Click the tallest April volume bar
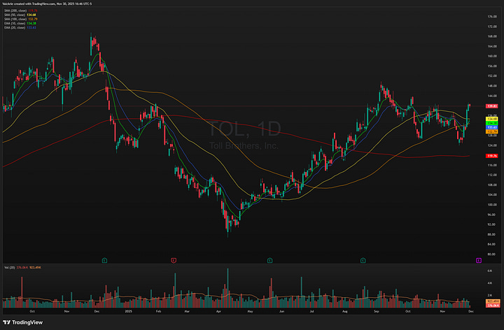 point(228,288)
